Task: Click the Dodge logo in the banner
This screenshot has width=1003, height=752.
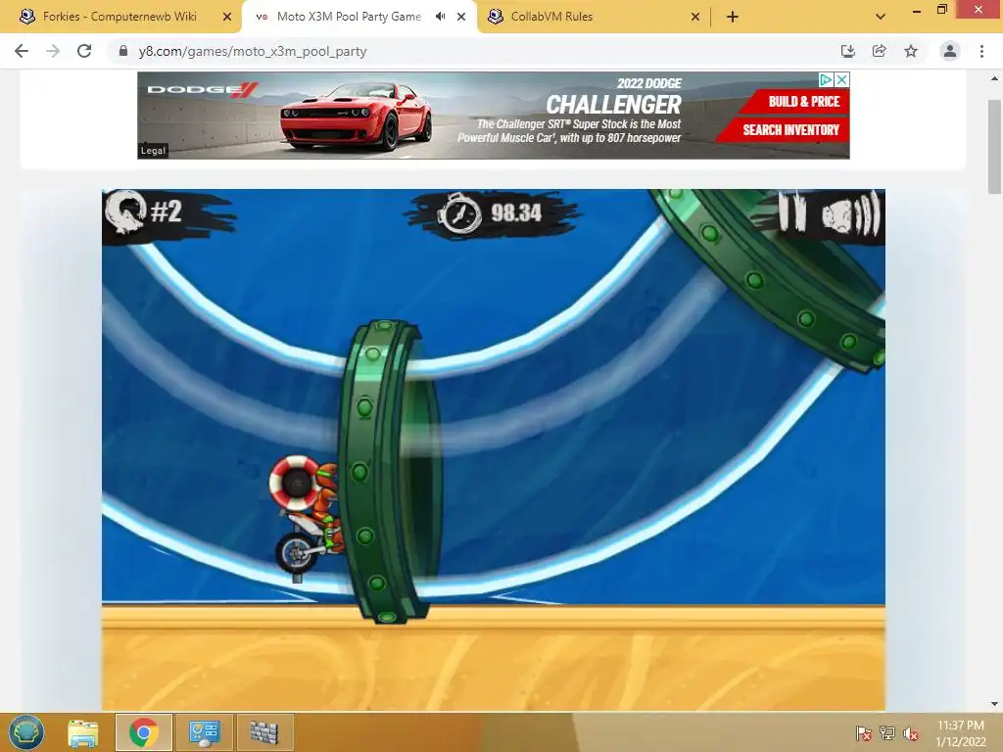Action: tap(202, 89)
